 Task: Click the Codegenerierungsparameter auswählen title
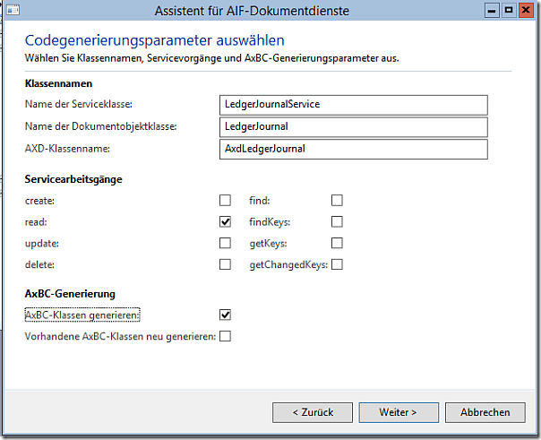tap(155, 40)
